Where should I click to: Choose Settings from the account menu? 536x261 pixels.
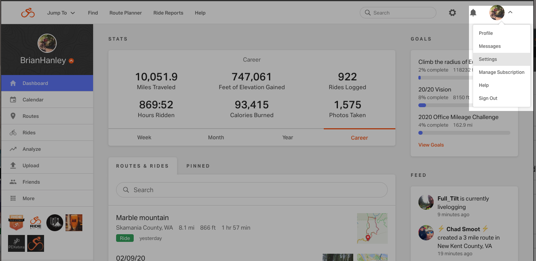(502, 59)
